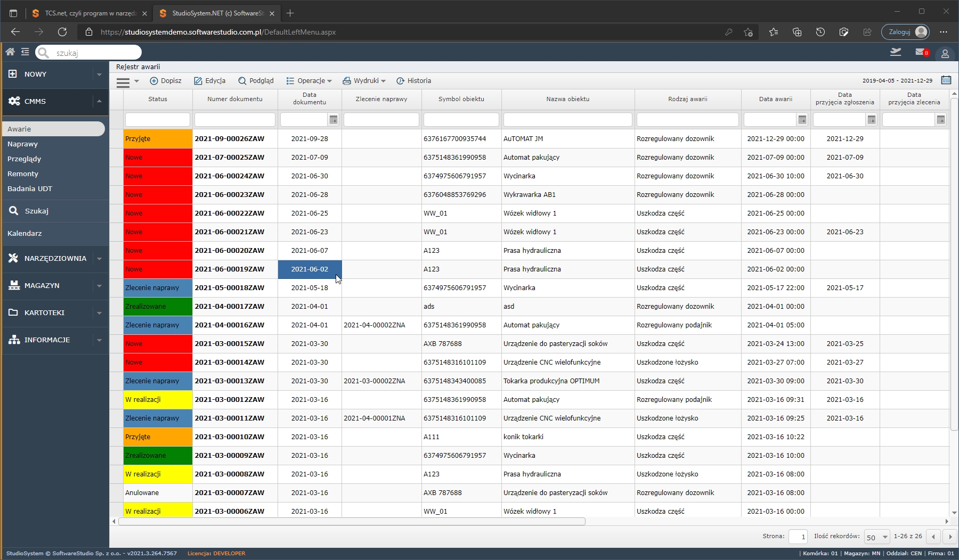
Task: Open the Operacje dropdown menu
Action: click(x=309, y=81)
